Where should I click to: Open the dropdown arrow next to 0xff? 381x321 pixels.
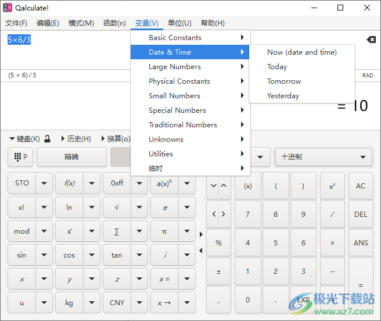click(x=139, y=183)
